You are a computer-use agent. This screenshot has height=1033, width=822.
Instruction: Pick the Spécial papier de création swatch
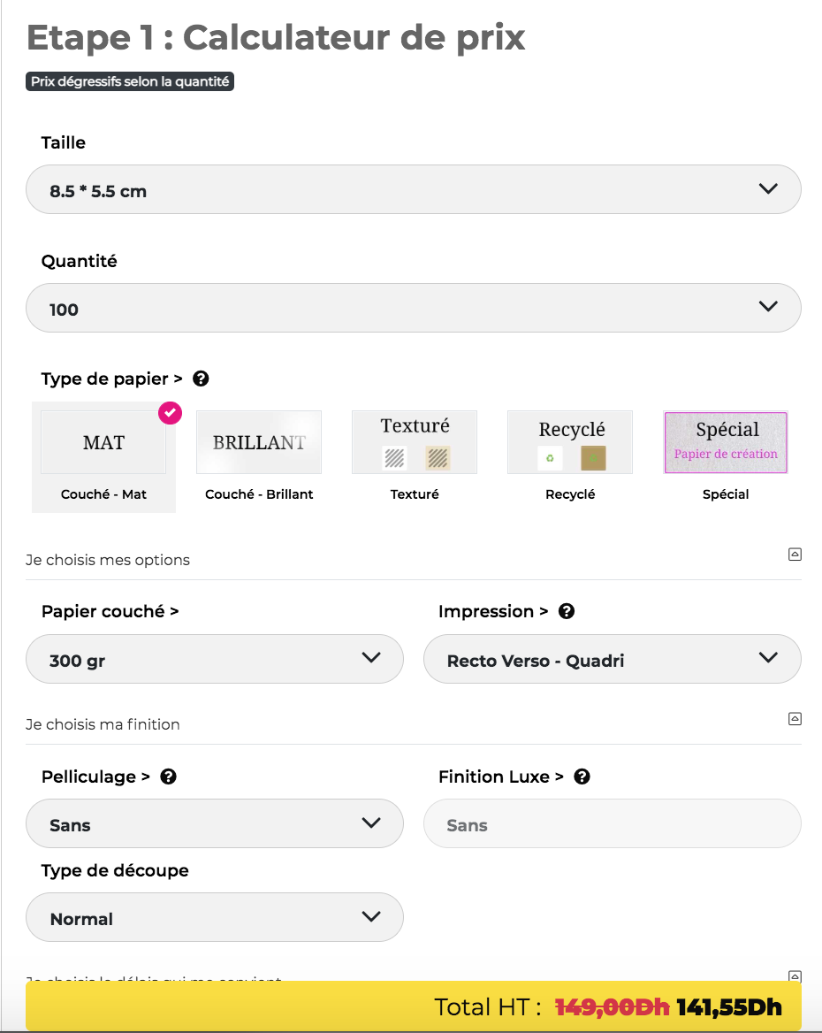click(x=726, y=443)
